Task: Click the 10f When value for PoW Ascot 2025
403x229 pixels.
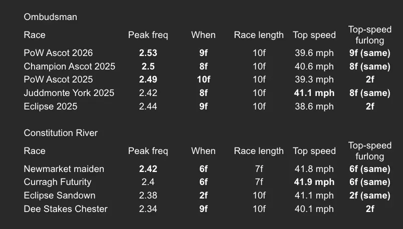Action: [x=204, y=79]
